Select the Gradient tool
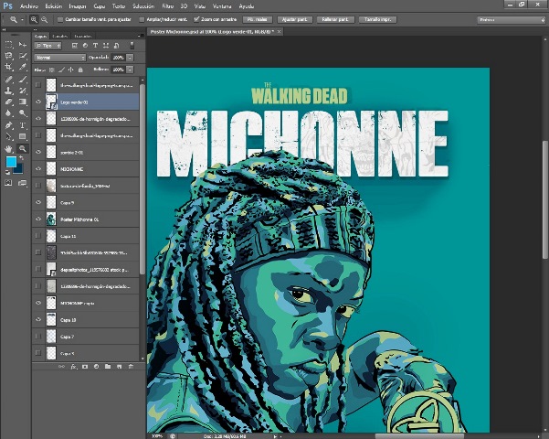 pyautogui.click(x=23, y=102)
